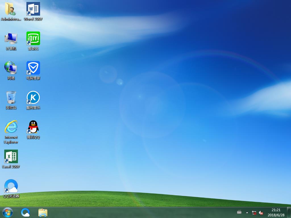Open the network status tray icon
The width and height of the screenshot is (291, 218).
pyautogui.click(x=254, y=213)
